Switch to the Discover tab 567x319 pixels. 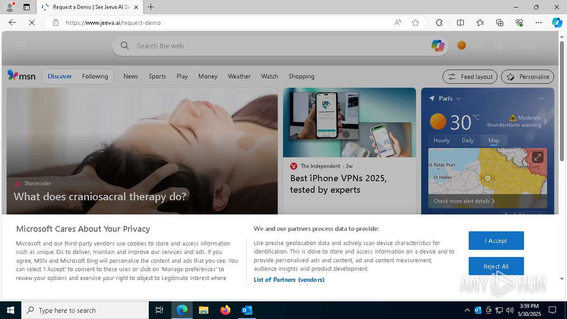tap(60, 76)
